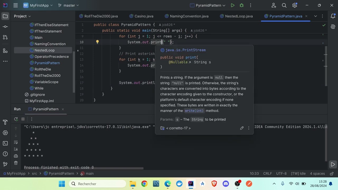This screenshot has height=190, width=338.
Task: Open the Services tool window
Action: [x=5, y=133]
